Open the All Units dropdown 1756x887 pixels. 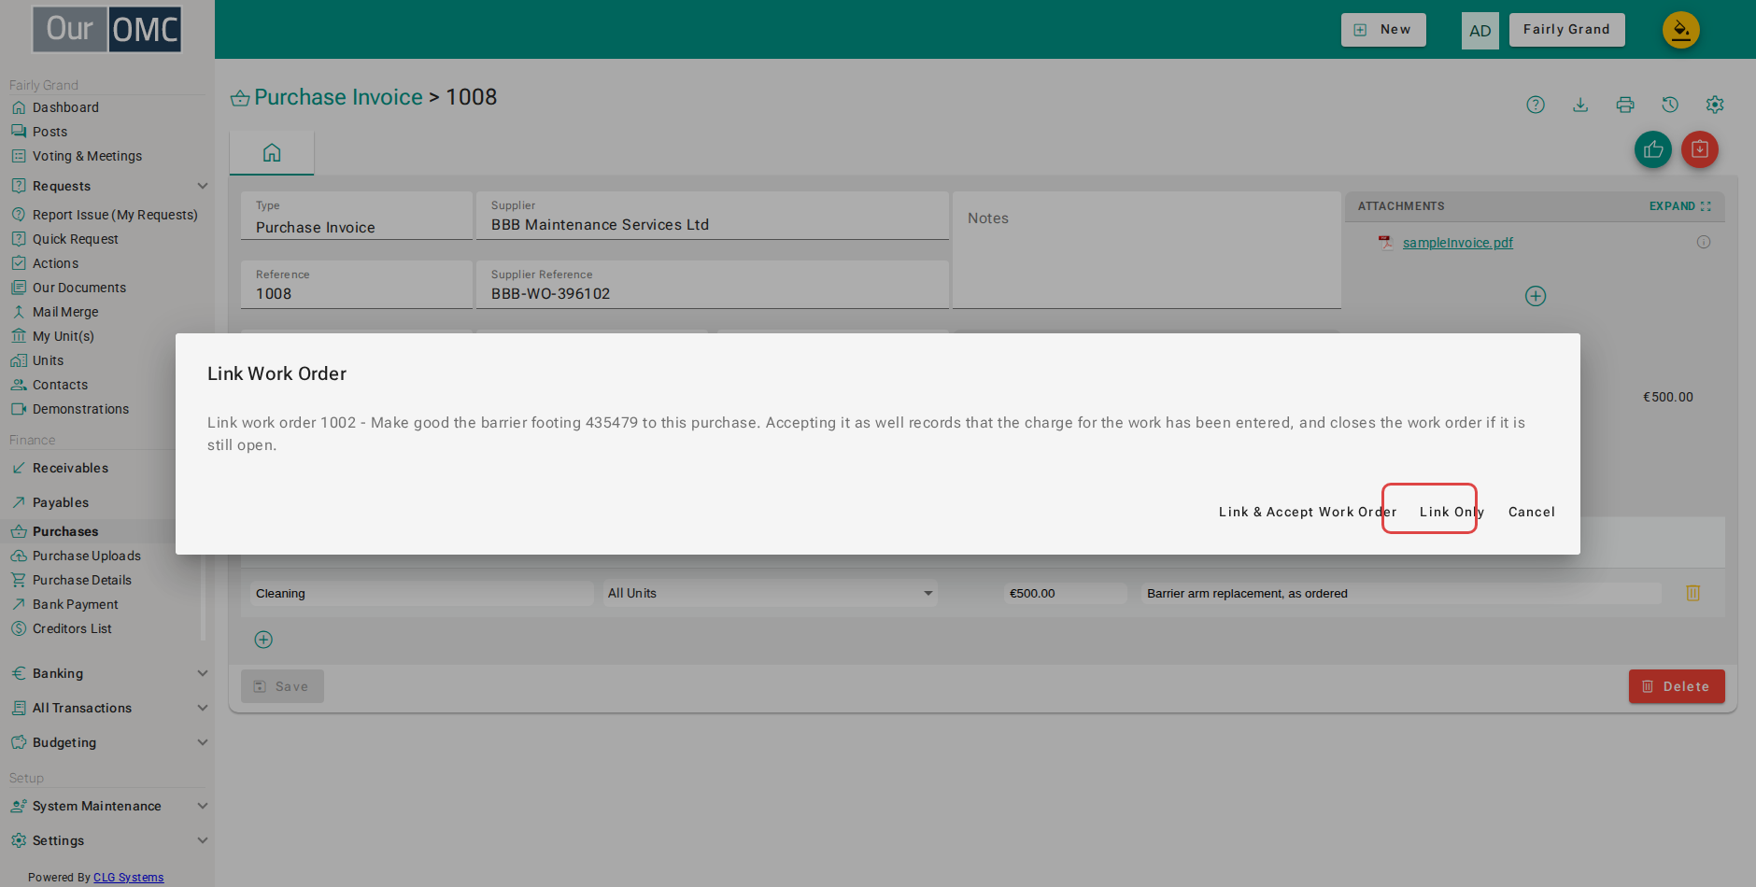(x=771, y=593)
